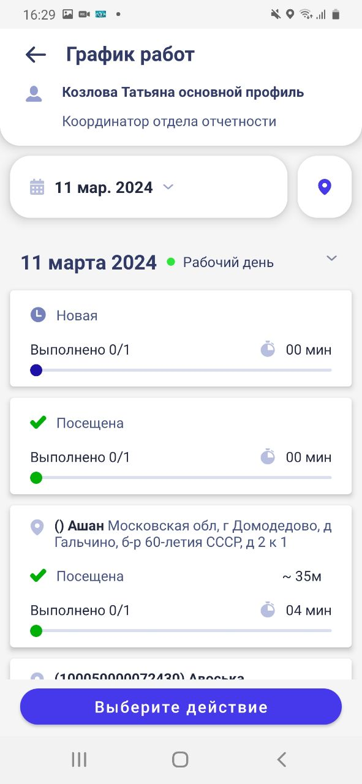Screen dimensions: 362x784
Task: Click the progress slider dot in Новая card
Action: [x=36, y=370]
